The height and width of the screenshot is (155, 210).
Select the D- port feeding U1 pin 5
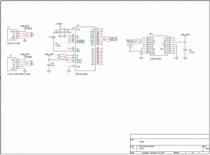[63, 58]
